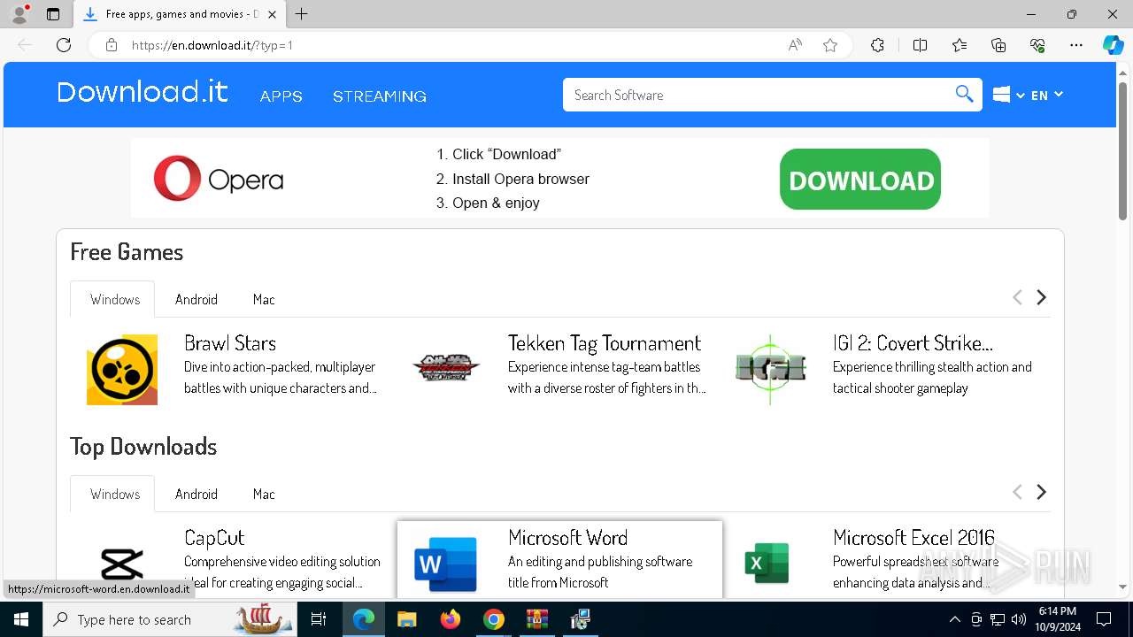
Task: Open the Collections icon
Action: pyautogui.click(x=998, y=45)
